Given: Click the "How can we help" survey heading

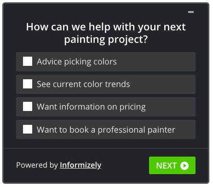Looking at the screenshot, I should [x=106, y=33].
